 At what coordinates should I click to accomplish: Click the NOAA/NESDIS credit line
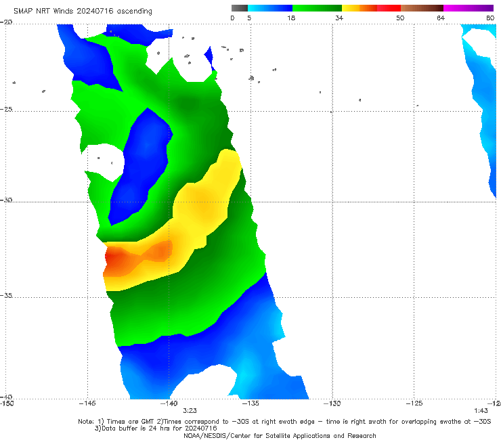[x=280, y=436]
